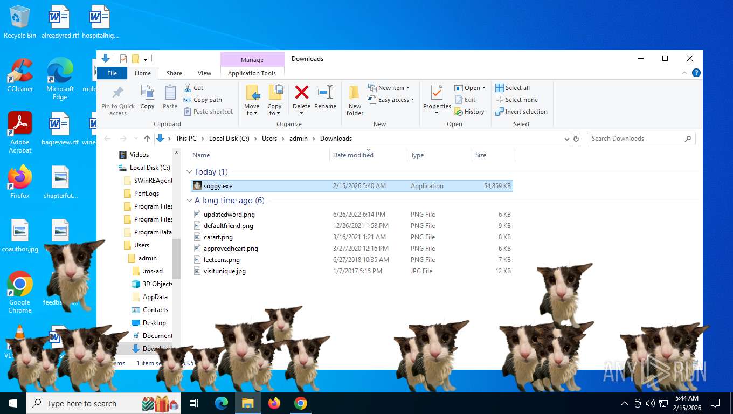Screen dimensions: 733x414
Task: Select approvedheart.png file
Action: tap(352, 249)
